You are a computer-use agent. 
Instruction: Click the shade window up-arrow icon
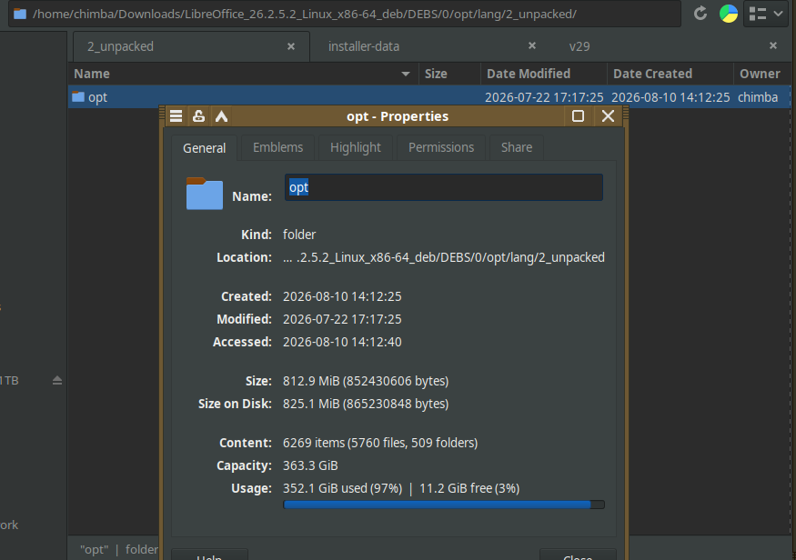pos(221,116)
